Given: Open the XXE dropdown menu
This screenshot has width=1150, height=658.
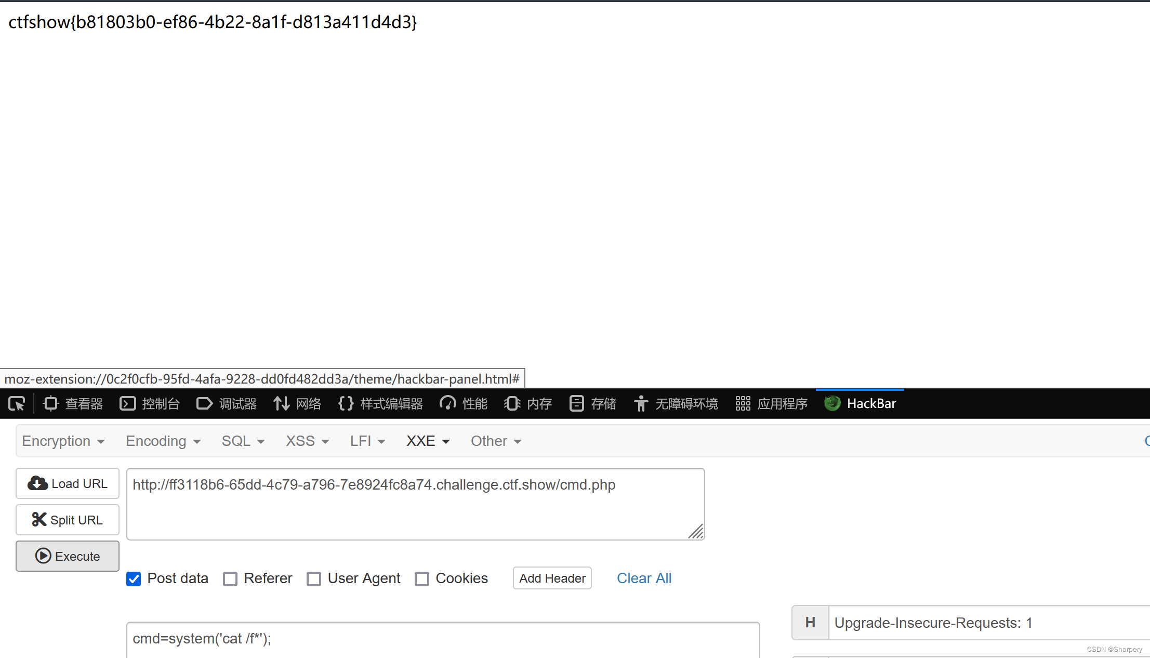Looking at the screenshot, I should tap(428, 441).
